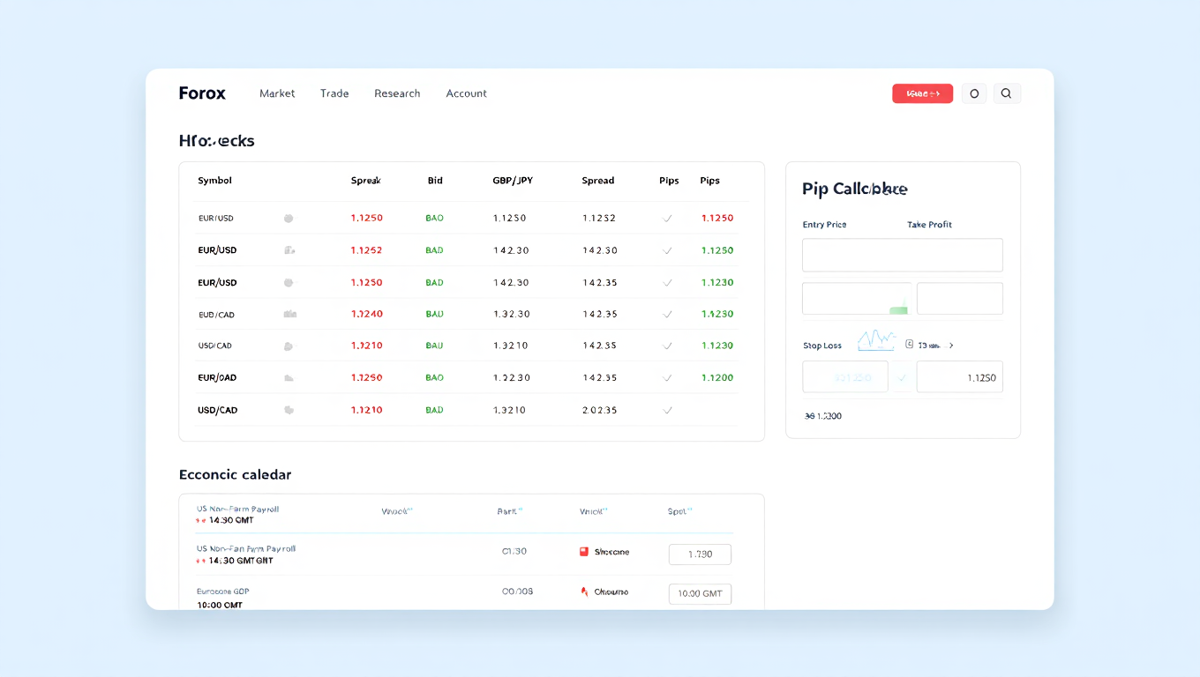Expand the chevron arrow right of Stop Loss
Viewport: 1200px width, 677px height.
[951, 346]
